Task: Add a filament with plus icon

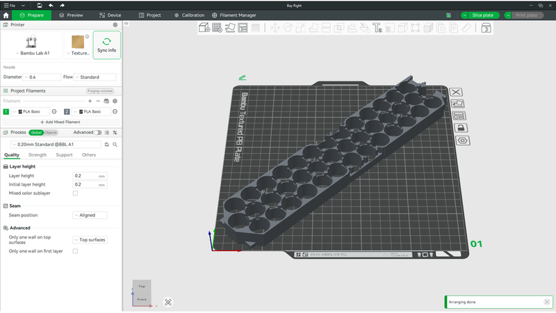Action: tap(90, 101)
